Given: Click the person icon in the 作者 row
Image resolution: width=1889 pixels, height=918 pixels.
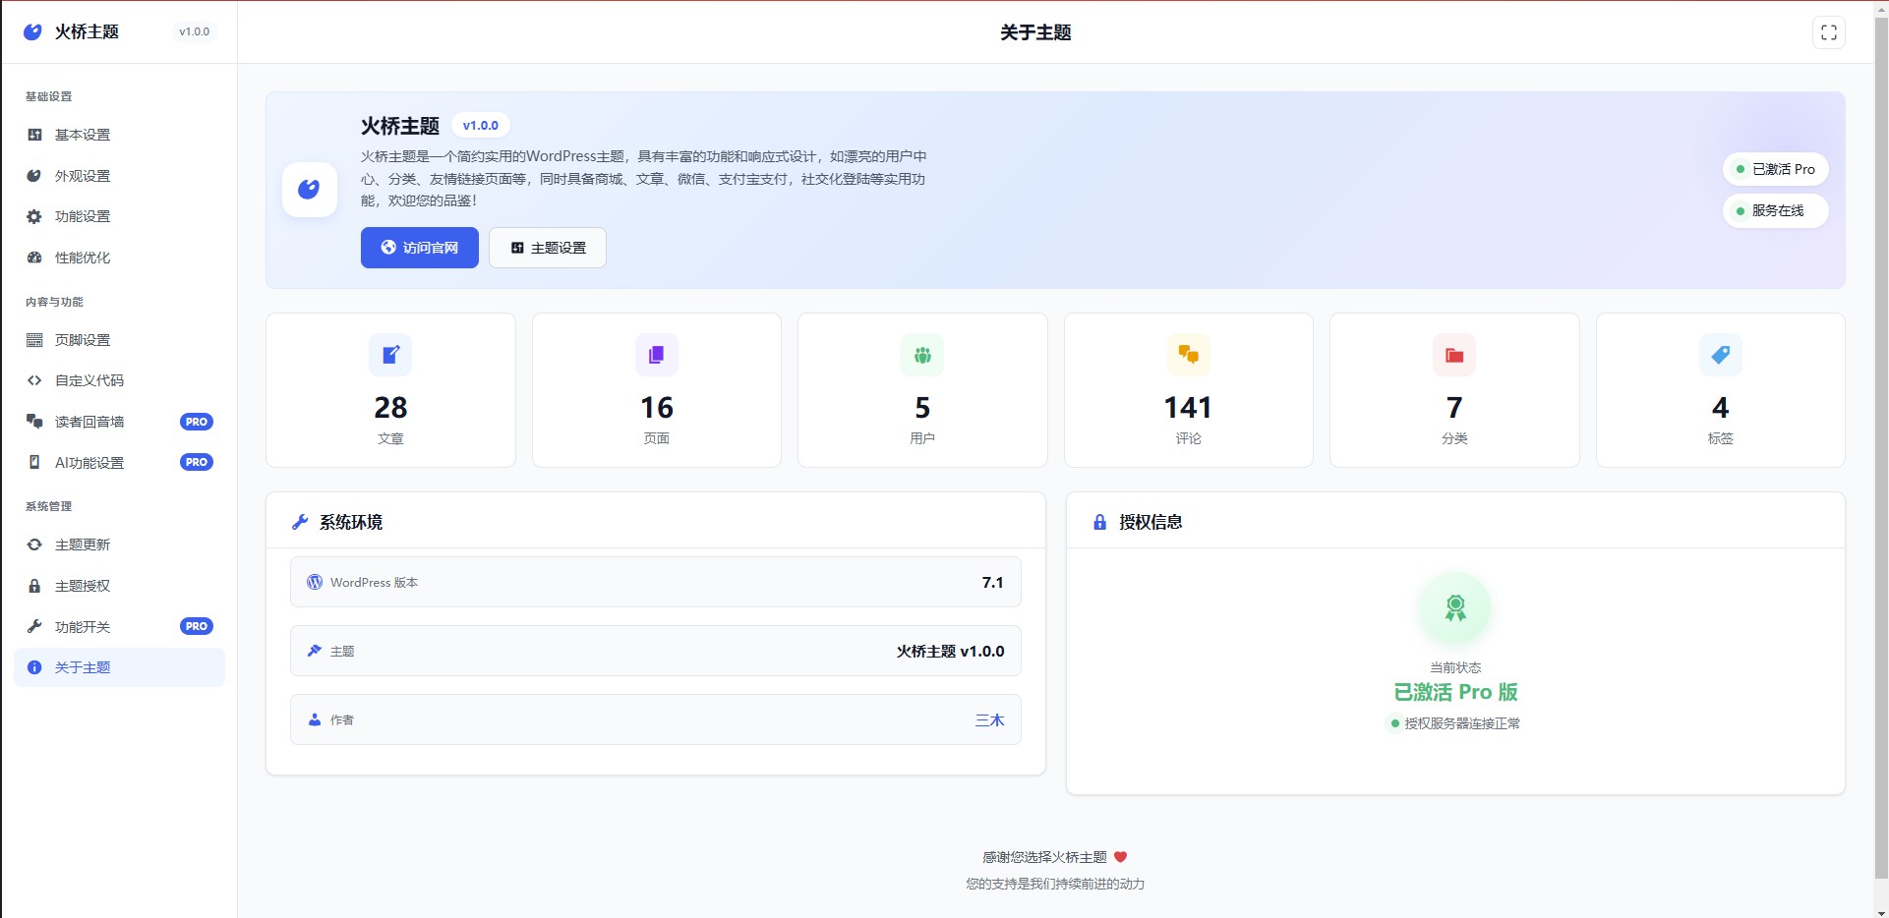Looking at the screenshot, I should 315,719.
